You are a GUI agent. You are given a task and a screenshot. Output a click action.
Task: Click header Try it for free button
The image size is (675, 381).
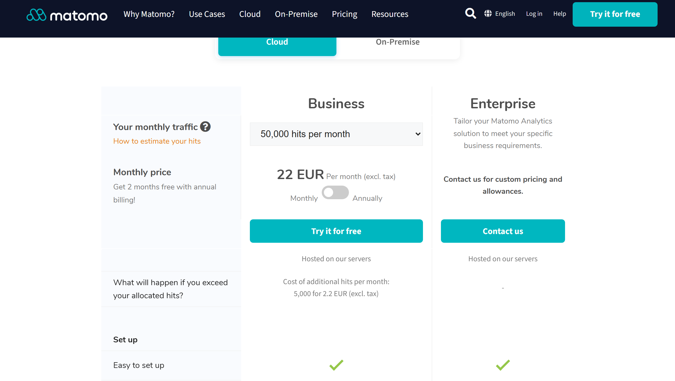click(615, 14)
